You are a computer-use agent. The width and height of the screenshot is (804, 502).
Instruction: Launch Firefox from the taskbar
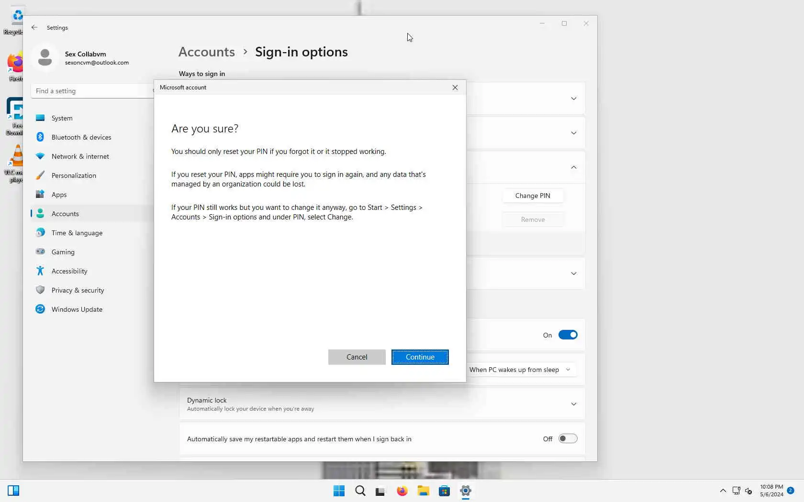point(402,491)
